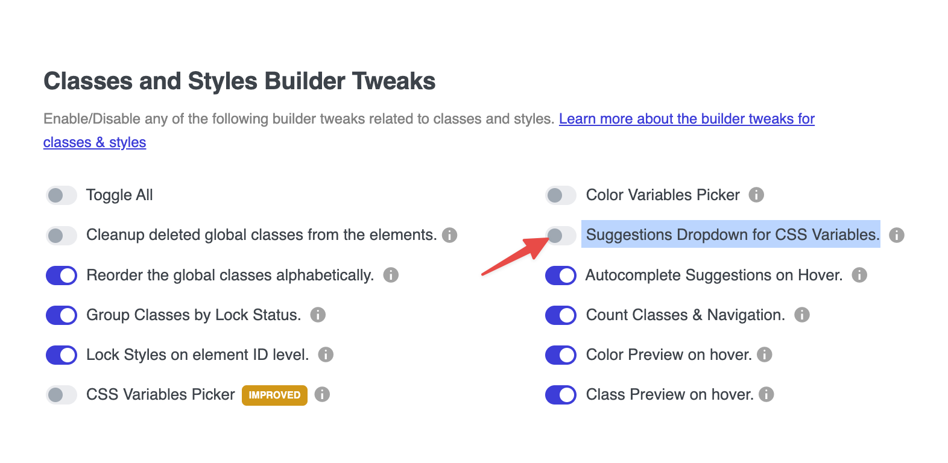Open the Learn more about builder tweaks link
948x463 pixels.
686,119
